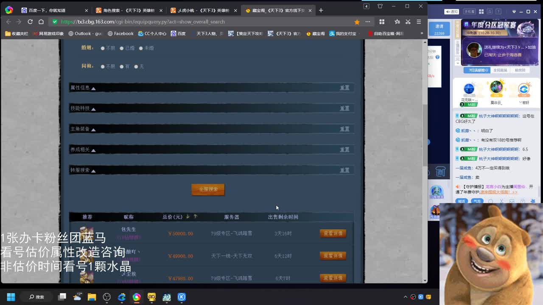Sort total price ascending with up arrow
This screenshot has height=305, width=543.
[195, 216]
